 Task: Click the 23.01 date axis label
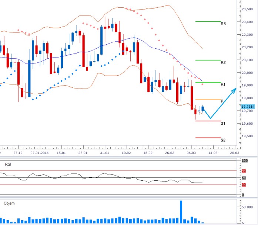click(x=83, y=153)
